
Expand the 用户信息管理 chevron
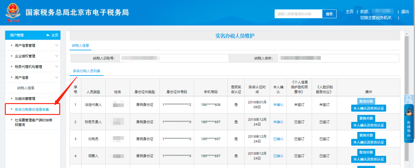point(56,45)
